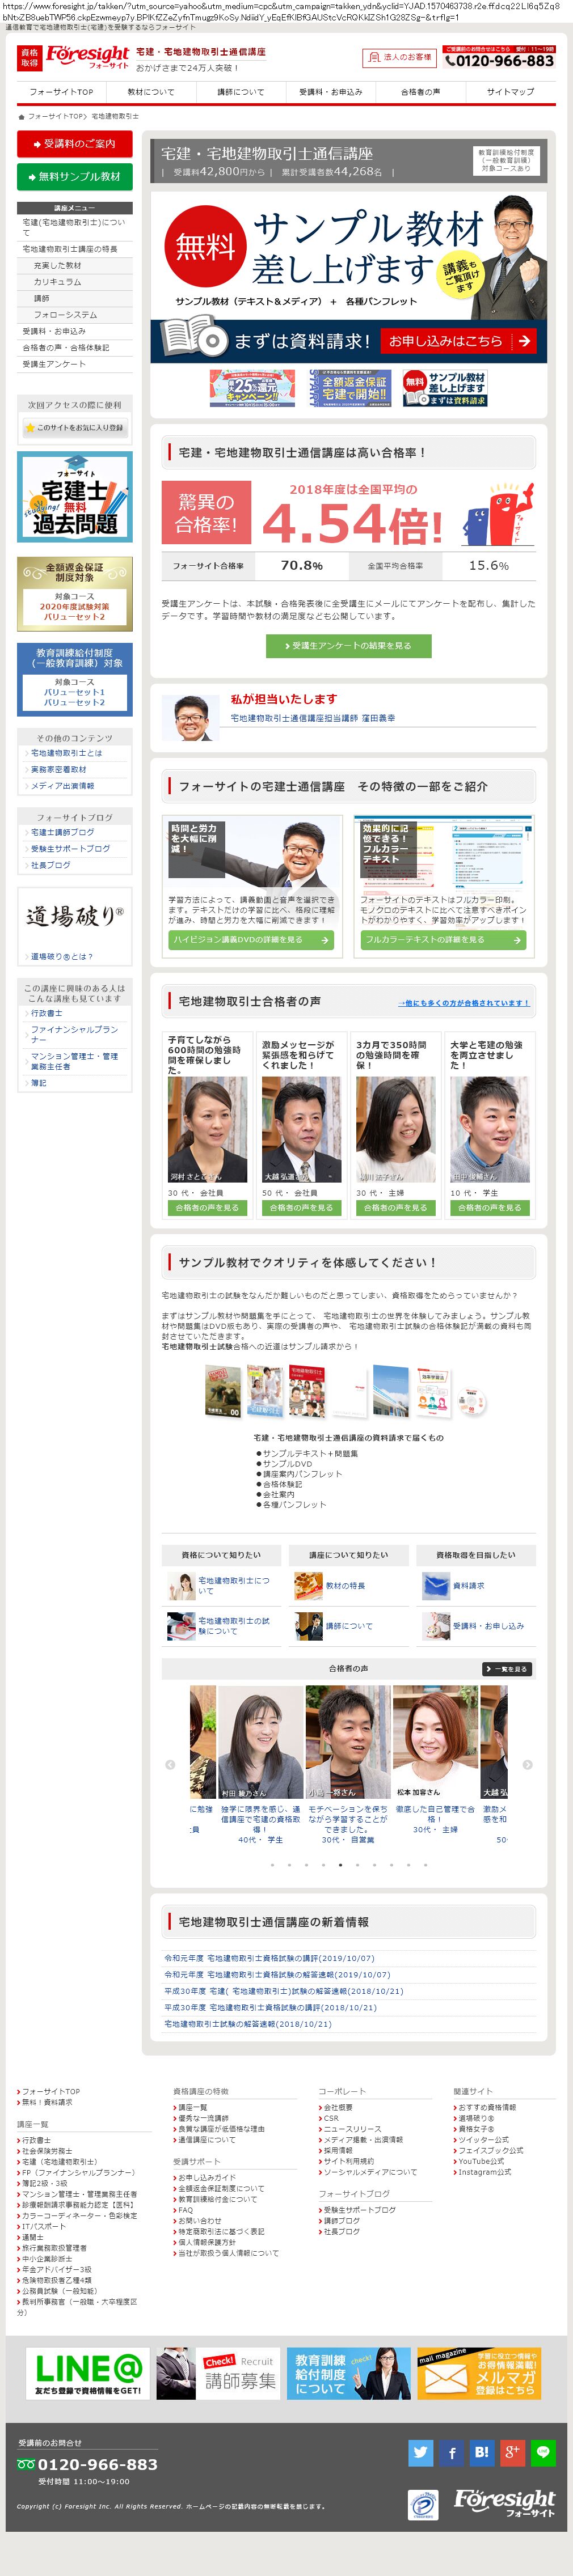573x2576 pixels.
Task: Click red 受講料のご案内 button
Action: coord(75,144)
